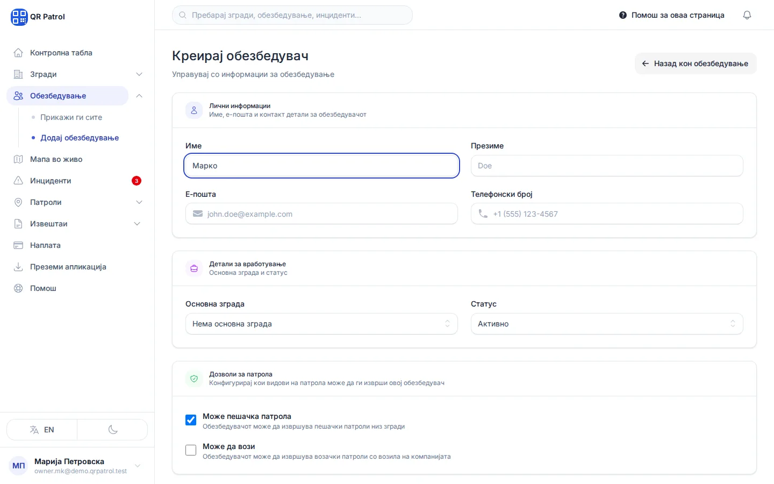
Task: Switch language with the EN button
Action: tap(42, 430)
